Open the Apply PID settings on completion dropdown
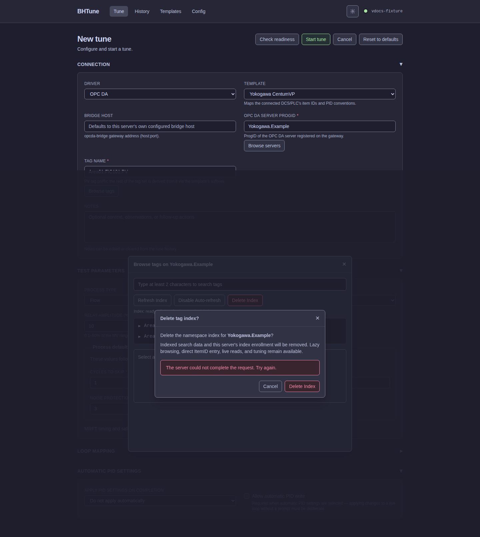The image size is (480, 537). click(x=160, y=501)
